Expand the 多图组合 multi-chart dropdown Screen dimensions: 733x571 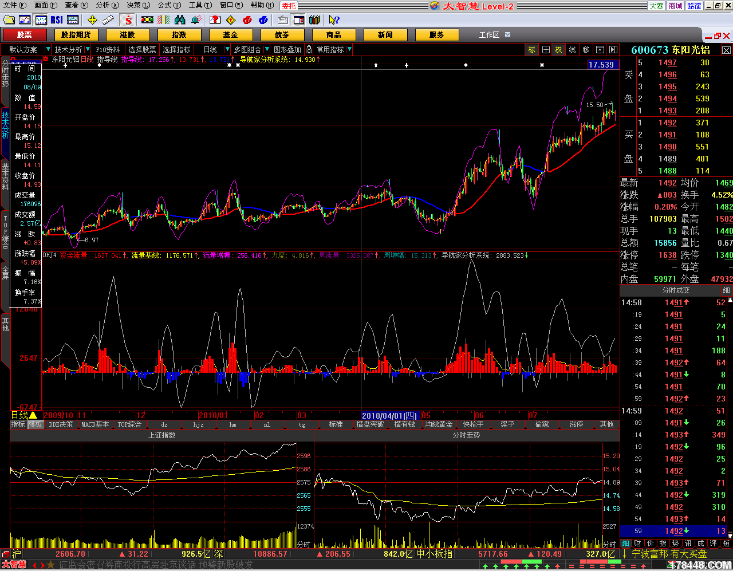coord(266,50)
